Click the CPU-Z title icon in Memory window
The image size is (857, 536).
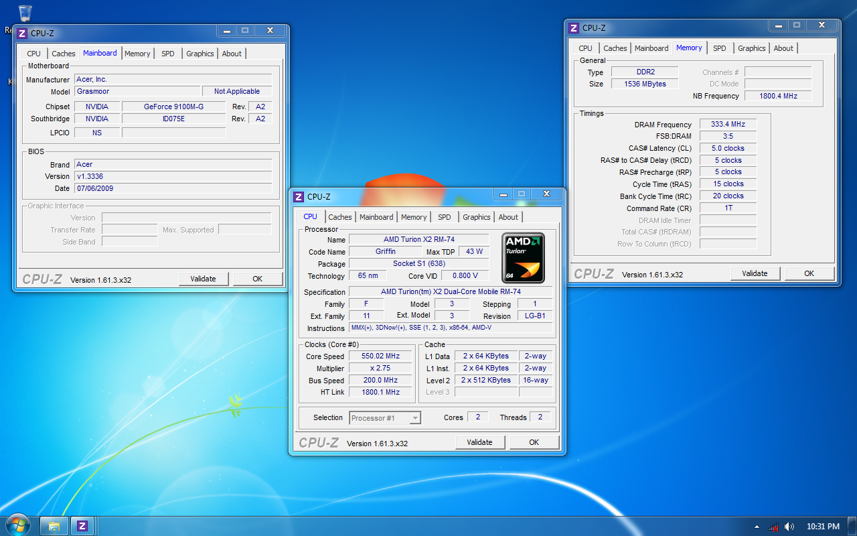point(574,27)
